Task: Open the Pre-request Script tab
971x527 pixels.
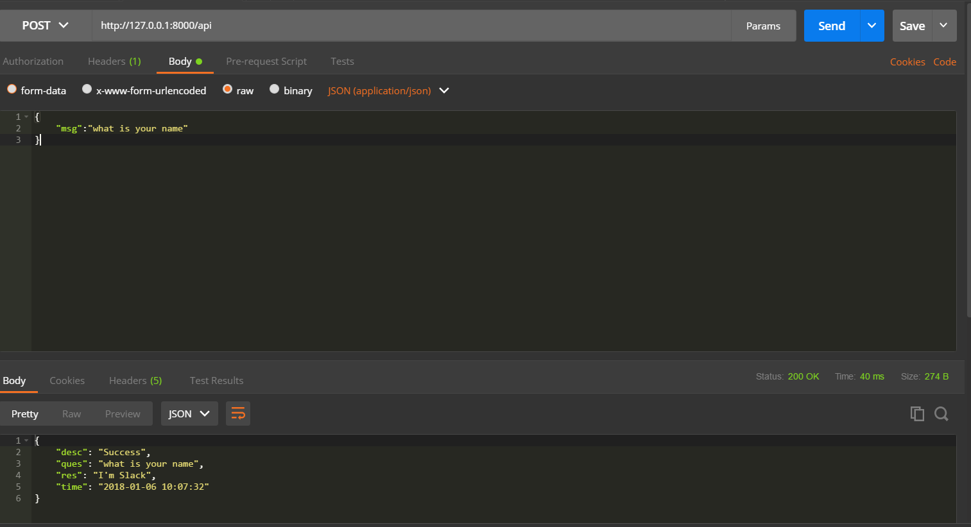Action: click(266, 62)
